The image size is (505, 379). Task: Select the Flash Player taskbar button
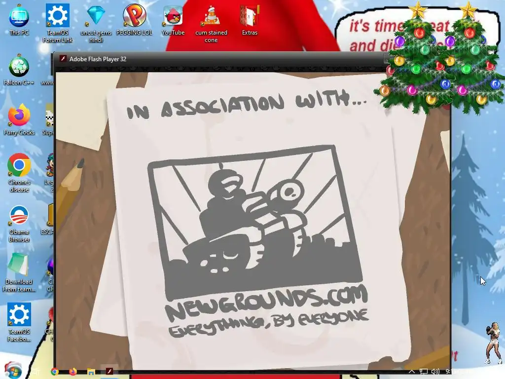pyautogui.click(x=109, y=371)
